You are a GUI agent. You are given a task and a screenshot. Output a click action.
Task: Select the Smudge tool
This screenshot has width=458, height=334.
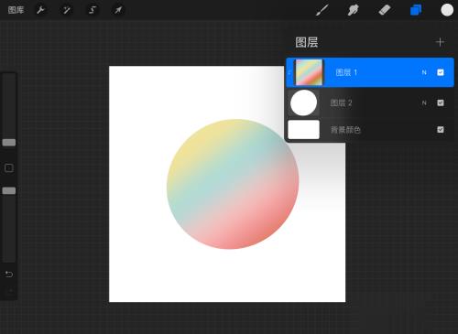pyautogui.click(x=354, y=10)
